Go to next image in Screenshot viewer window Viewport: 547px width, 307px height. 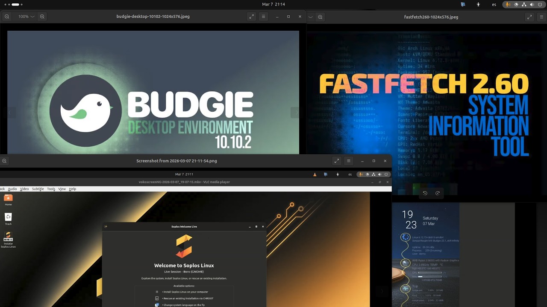[x=382, y=291]
